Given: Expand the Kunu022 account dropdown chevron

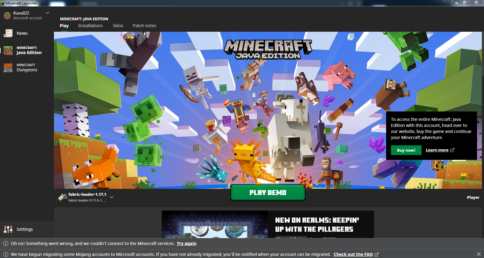Looking at the screenshot, I should 47,13.
